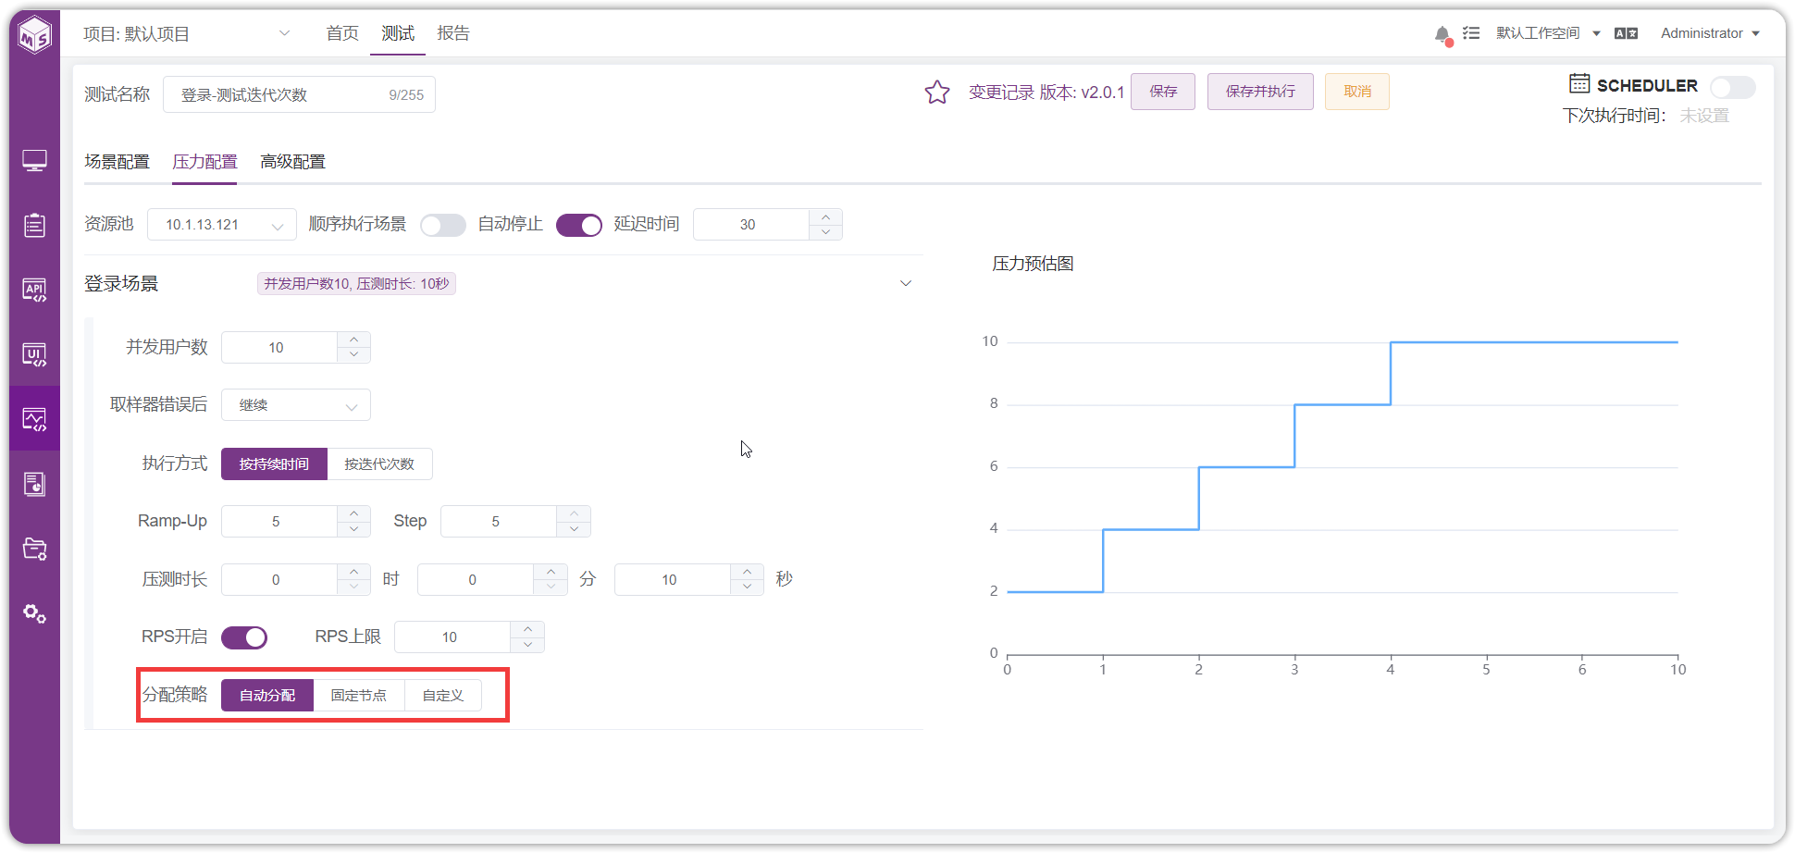Open 资源池 10.1.13.121 dropdown

click(x=222, y=225)
